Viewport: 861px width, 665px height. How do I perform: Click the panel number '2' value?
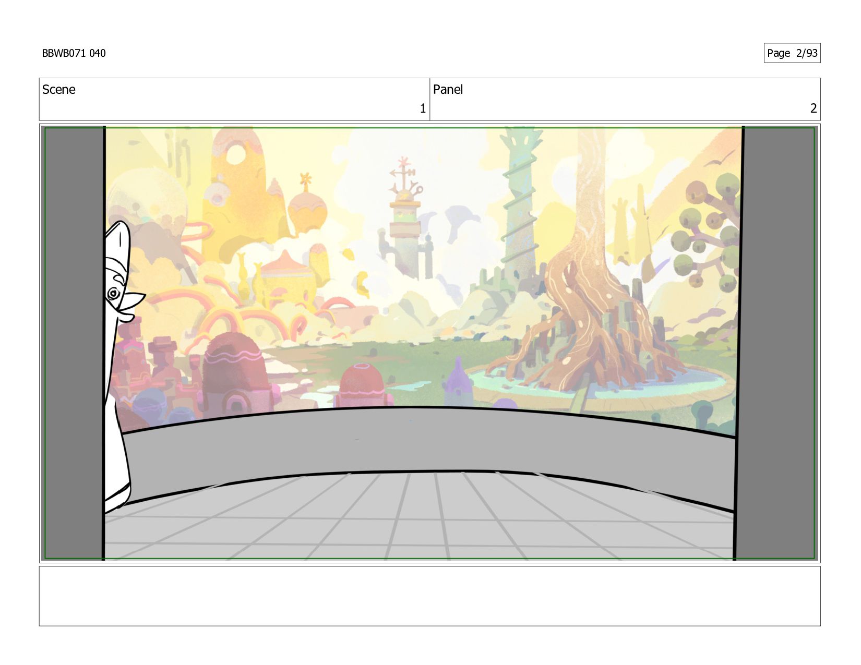click(x=813, y=108)
